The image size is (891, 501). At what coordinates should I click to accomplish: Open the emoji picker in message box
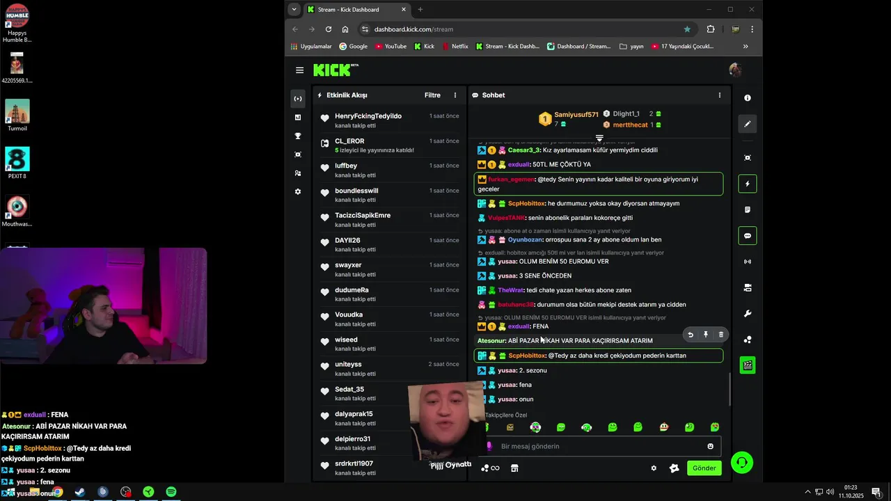[x=710, y=447]
